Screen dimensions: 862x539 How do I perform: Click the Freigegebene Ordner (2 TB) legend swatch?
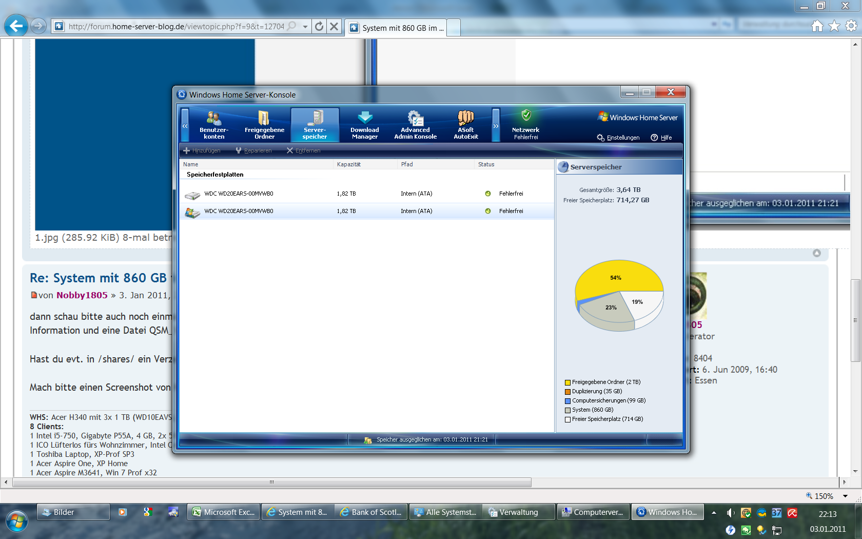click(567, 382)
